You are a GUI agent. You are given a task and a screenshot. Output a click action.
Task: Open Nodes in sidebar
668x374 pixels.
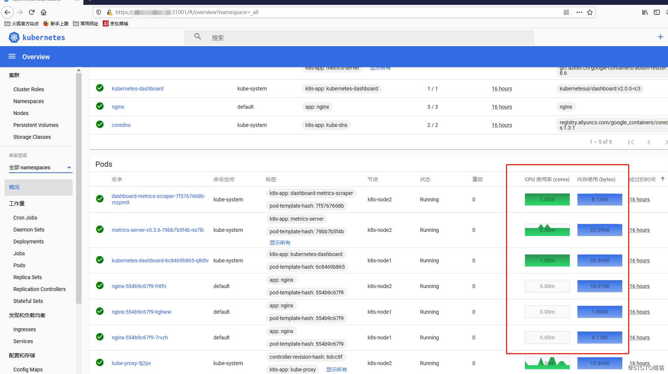point(21,113)
